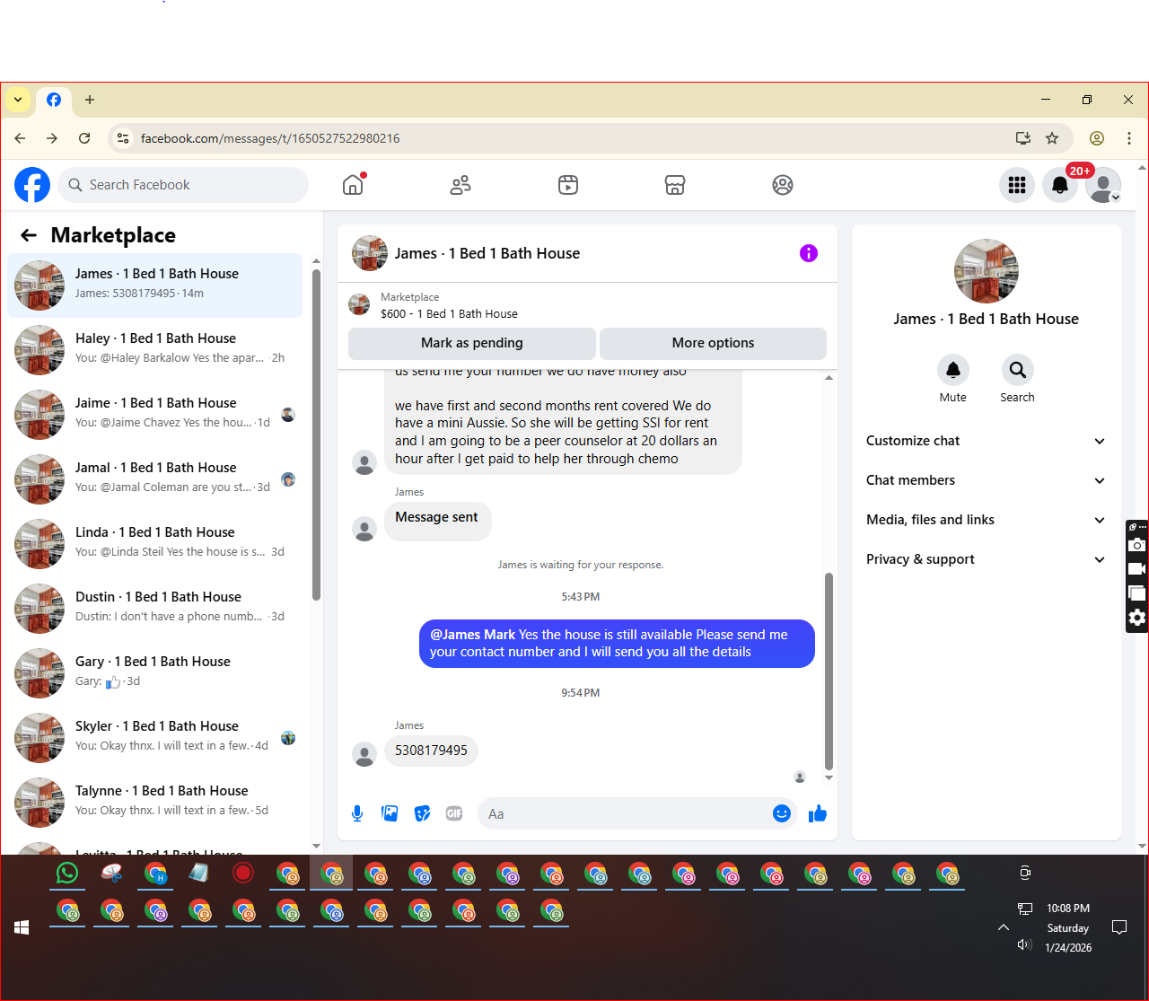Choose a GIF icon
The height and width of the screenshot is (1001, 1149).
454,813
